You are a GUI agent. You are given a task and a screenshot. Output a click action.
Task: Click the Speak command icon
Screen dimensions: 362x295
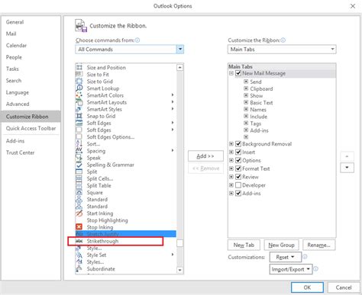(x=79, y=158)
